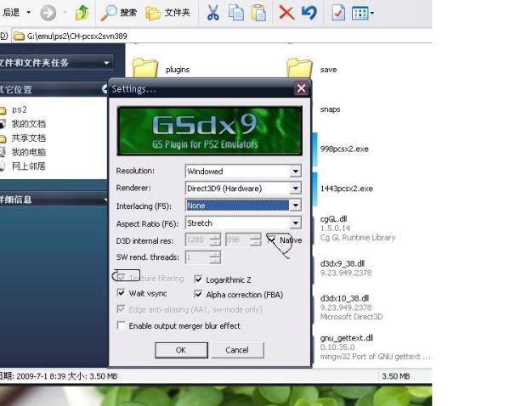Viewport: 510px width, 406px height.
Task: Open the Aspect Ratio (F6) dropdown
Action: 295,223
